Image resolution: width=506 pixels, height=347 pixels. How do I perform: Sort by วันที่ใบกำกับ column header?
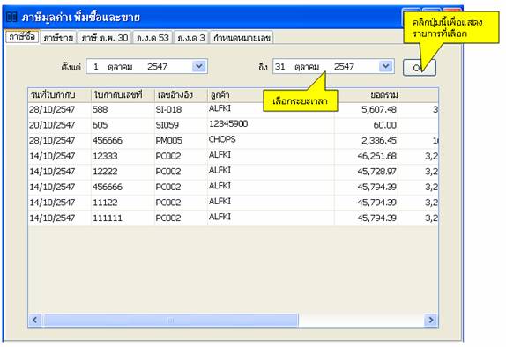59,95
